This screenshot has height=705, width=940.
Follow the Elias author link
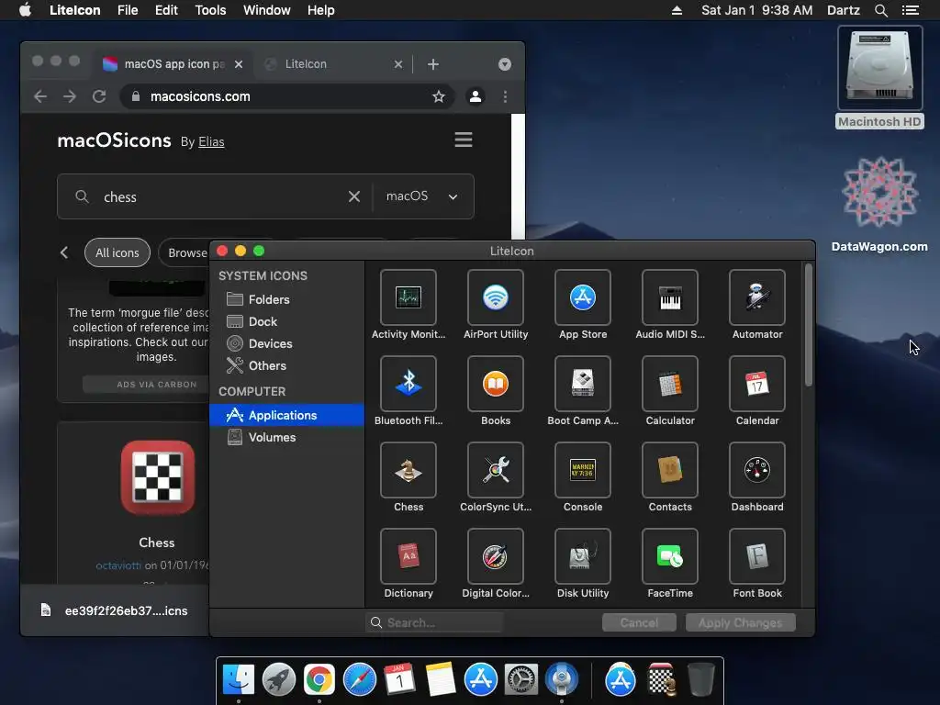point(211,142)
